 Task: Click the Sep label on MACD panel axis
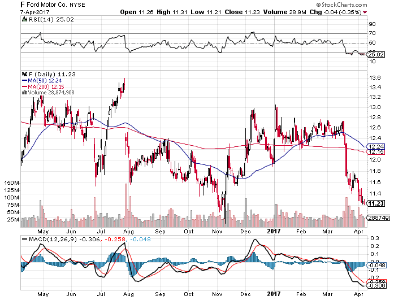click(160, 294)
